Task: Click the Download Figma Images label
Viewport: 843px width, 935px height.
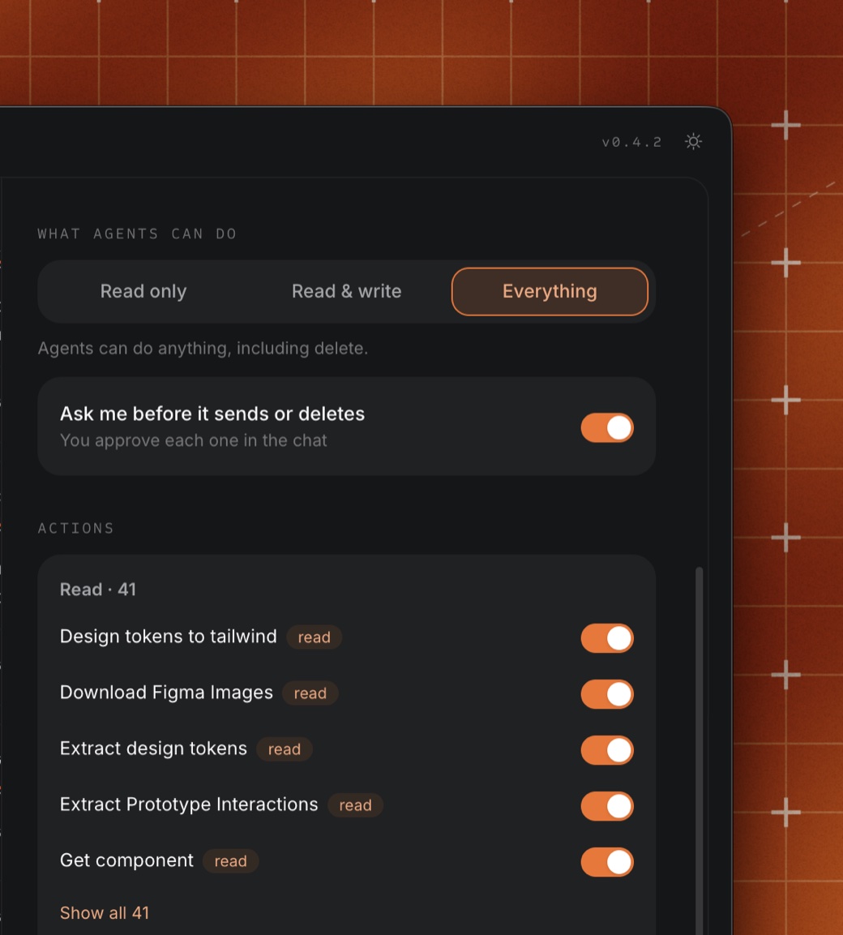Action: (x=166, y=693)
